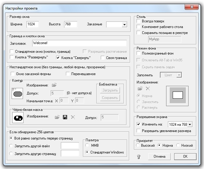Viewport: 204px width, 169px height.
Task: Set priority to 'Норма'
Action: point(159,145)
